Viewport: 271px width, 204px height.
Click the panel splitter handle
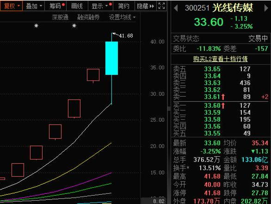[169, 109]
